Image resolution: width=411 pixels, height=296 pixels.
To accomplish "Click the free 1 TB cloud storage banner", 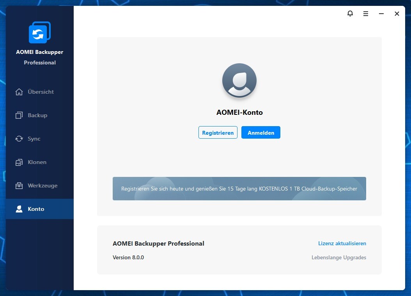I will (x=239, y=189).
